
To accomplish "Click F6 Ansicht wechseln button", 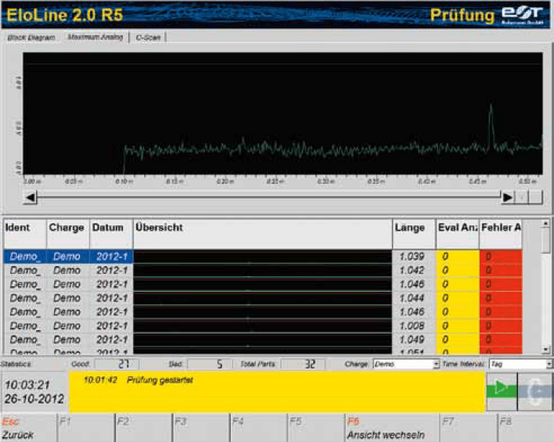I will 391,428.
